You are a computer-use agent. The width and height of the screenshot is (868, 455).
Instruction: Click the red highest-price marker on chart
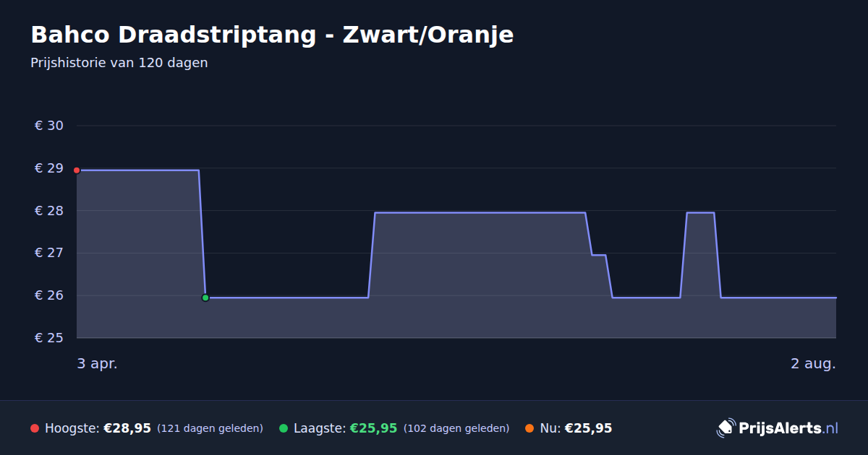pyautogui.click(x=77, y=170)
